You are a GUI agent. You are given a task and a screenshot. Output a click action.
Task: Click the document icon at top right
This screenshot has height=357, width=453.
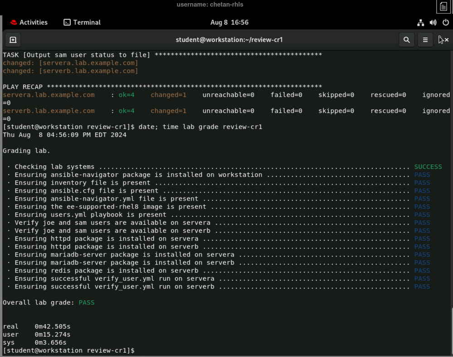(443, 7)
